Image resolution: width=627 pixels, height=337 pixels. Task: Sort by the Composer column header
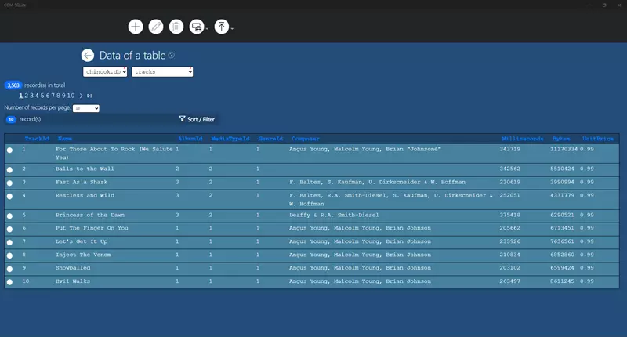coord(306,139)
